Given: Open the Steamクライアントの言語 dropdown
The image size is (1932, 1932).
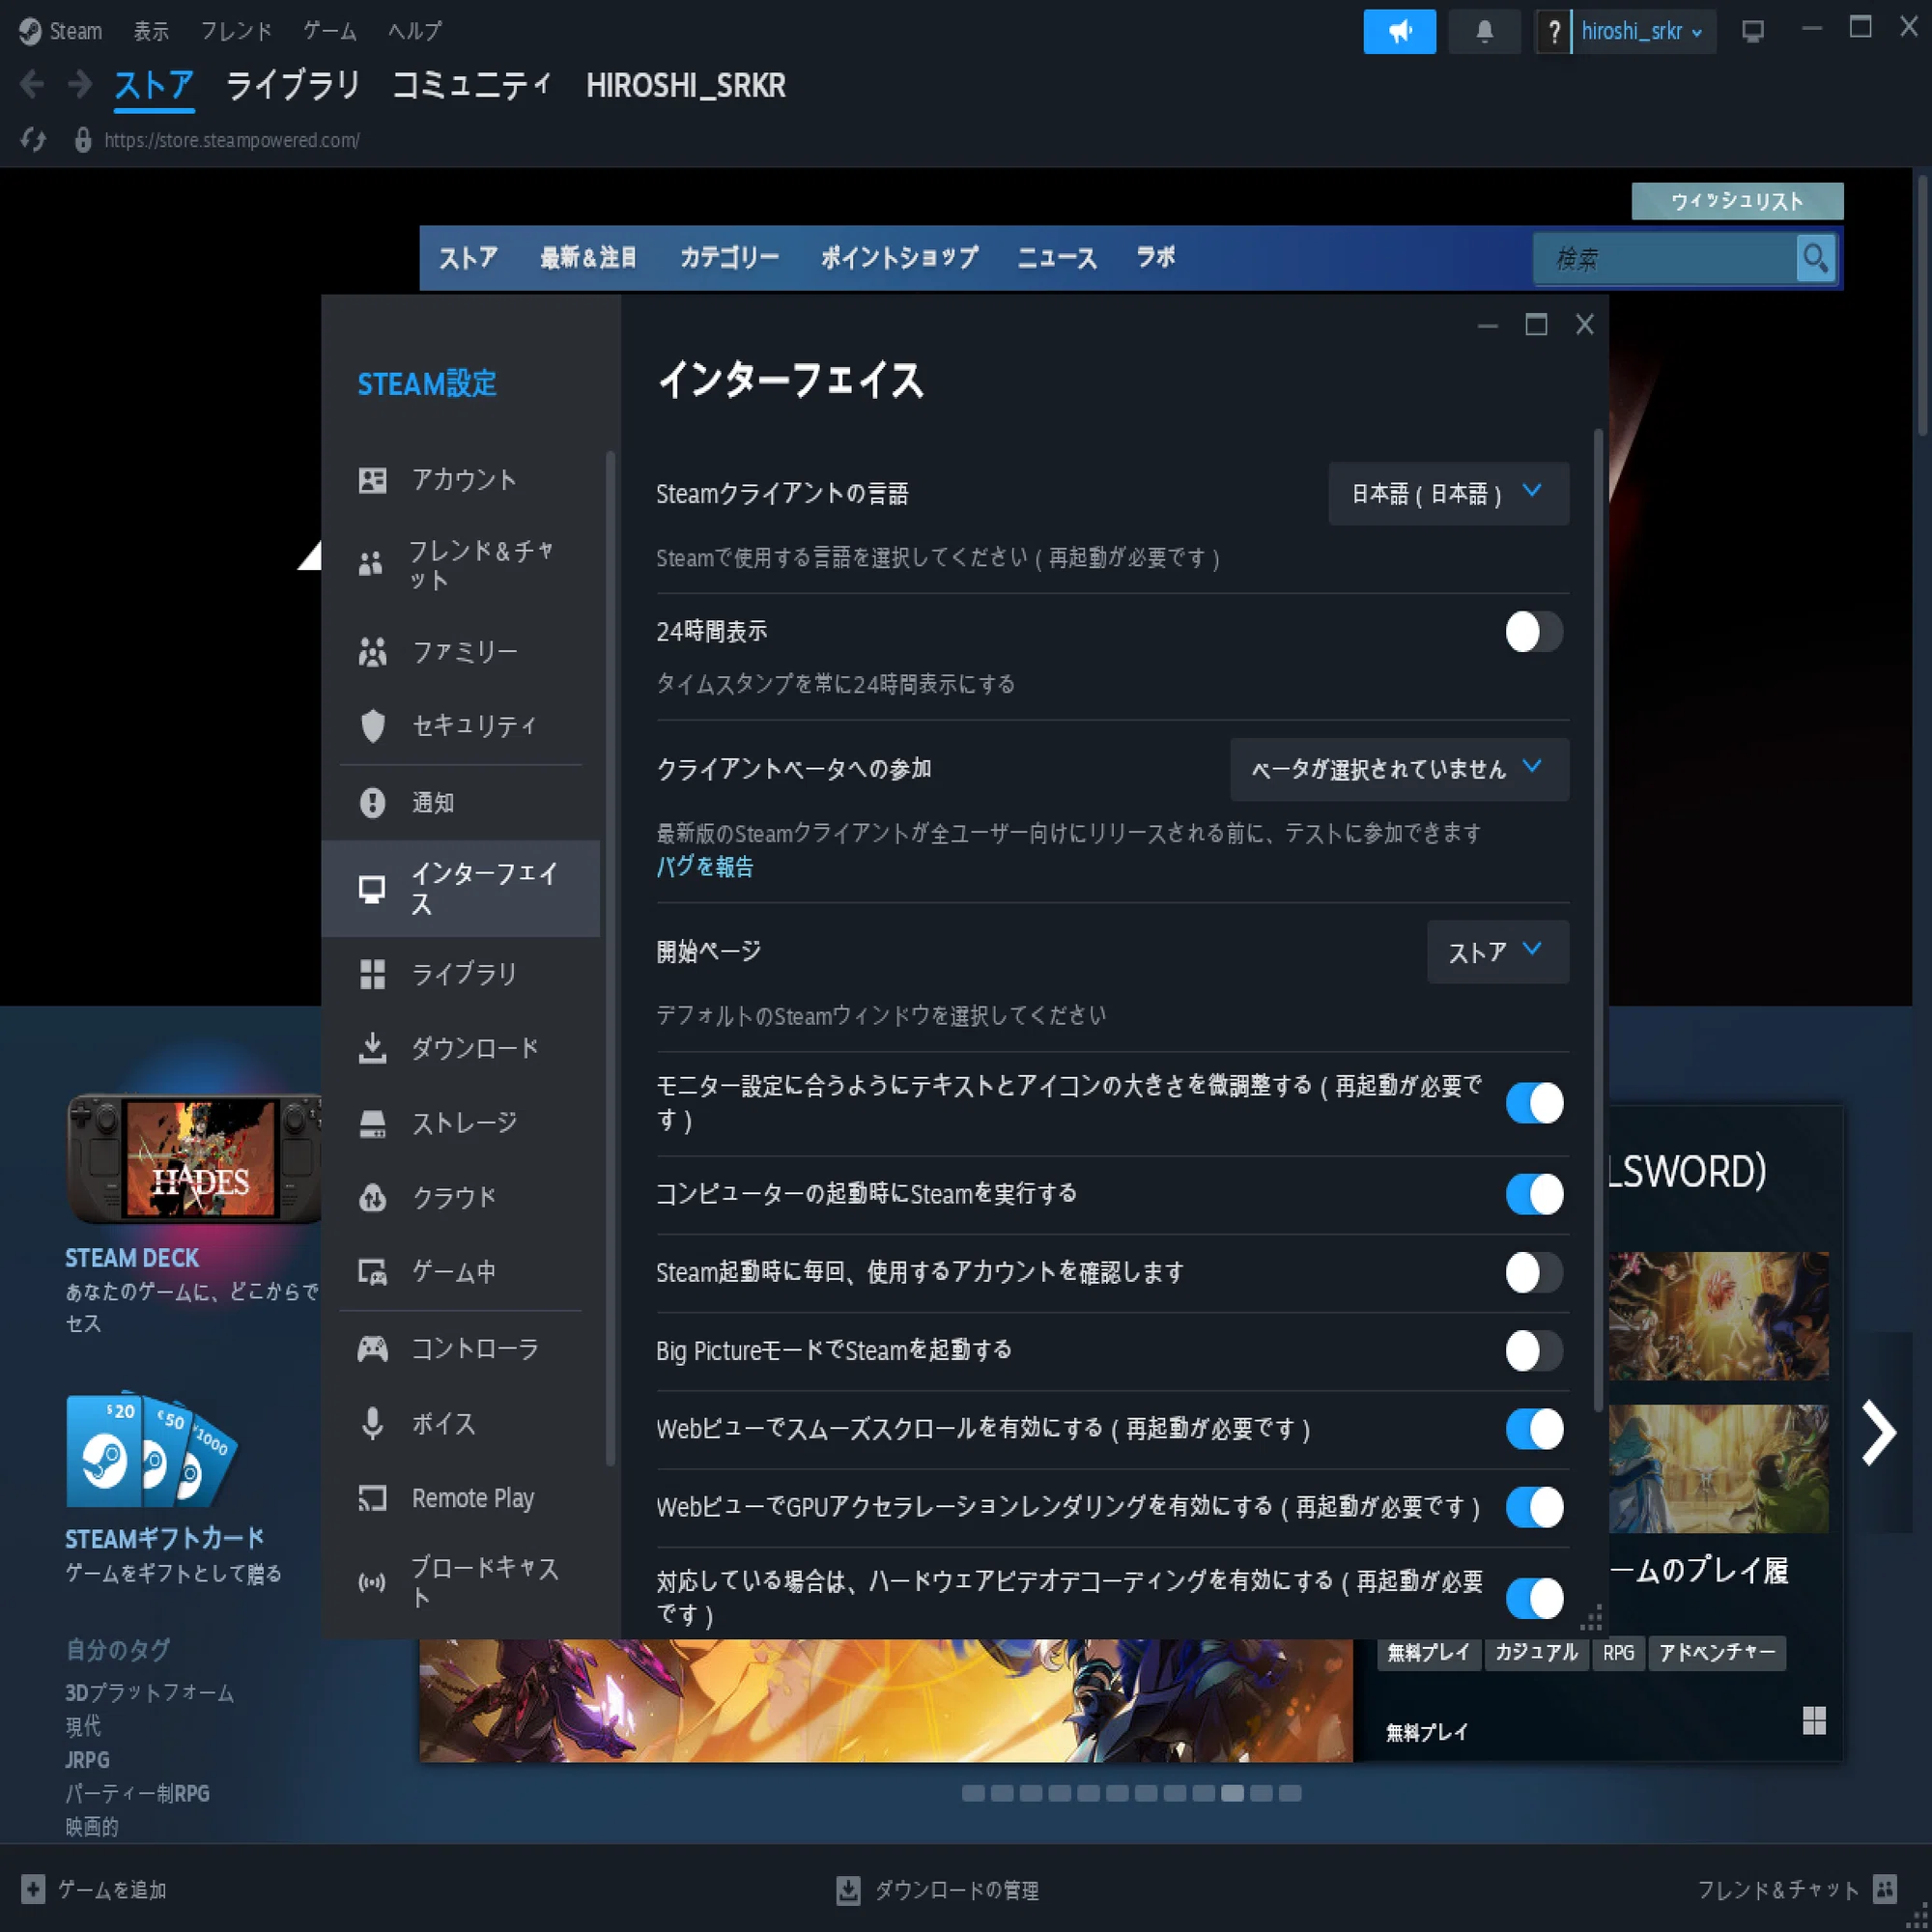Looking at the screenshot, I should pos(1448,494).
